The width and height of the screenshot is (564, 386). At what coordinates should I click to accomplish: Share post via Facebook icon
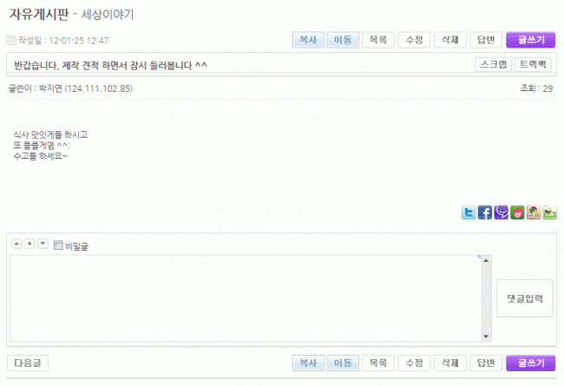[484, 213]
